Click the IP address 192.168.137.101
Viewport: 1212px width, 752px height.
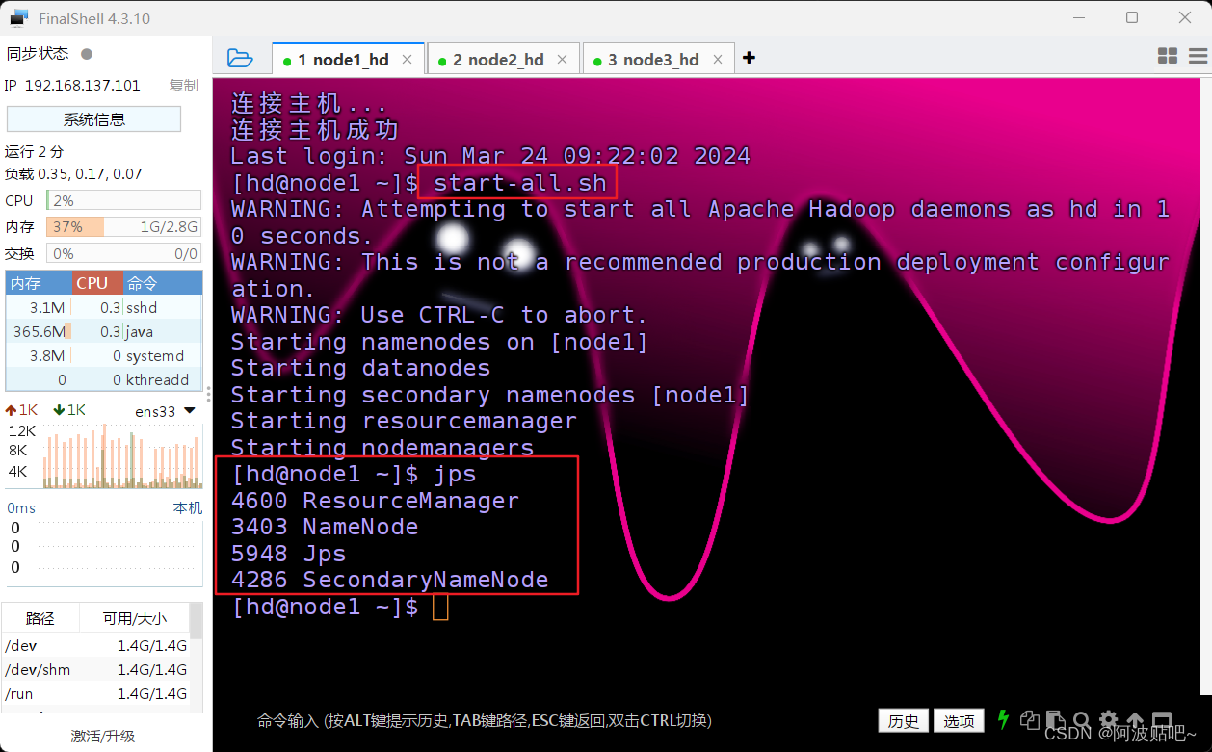(x=82, y=85)
